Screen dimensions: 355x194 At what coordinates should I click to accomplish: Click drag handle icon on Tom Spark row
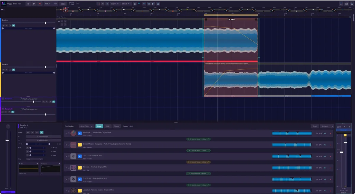click(x=69, y=180)
